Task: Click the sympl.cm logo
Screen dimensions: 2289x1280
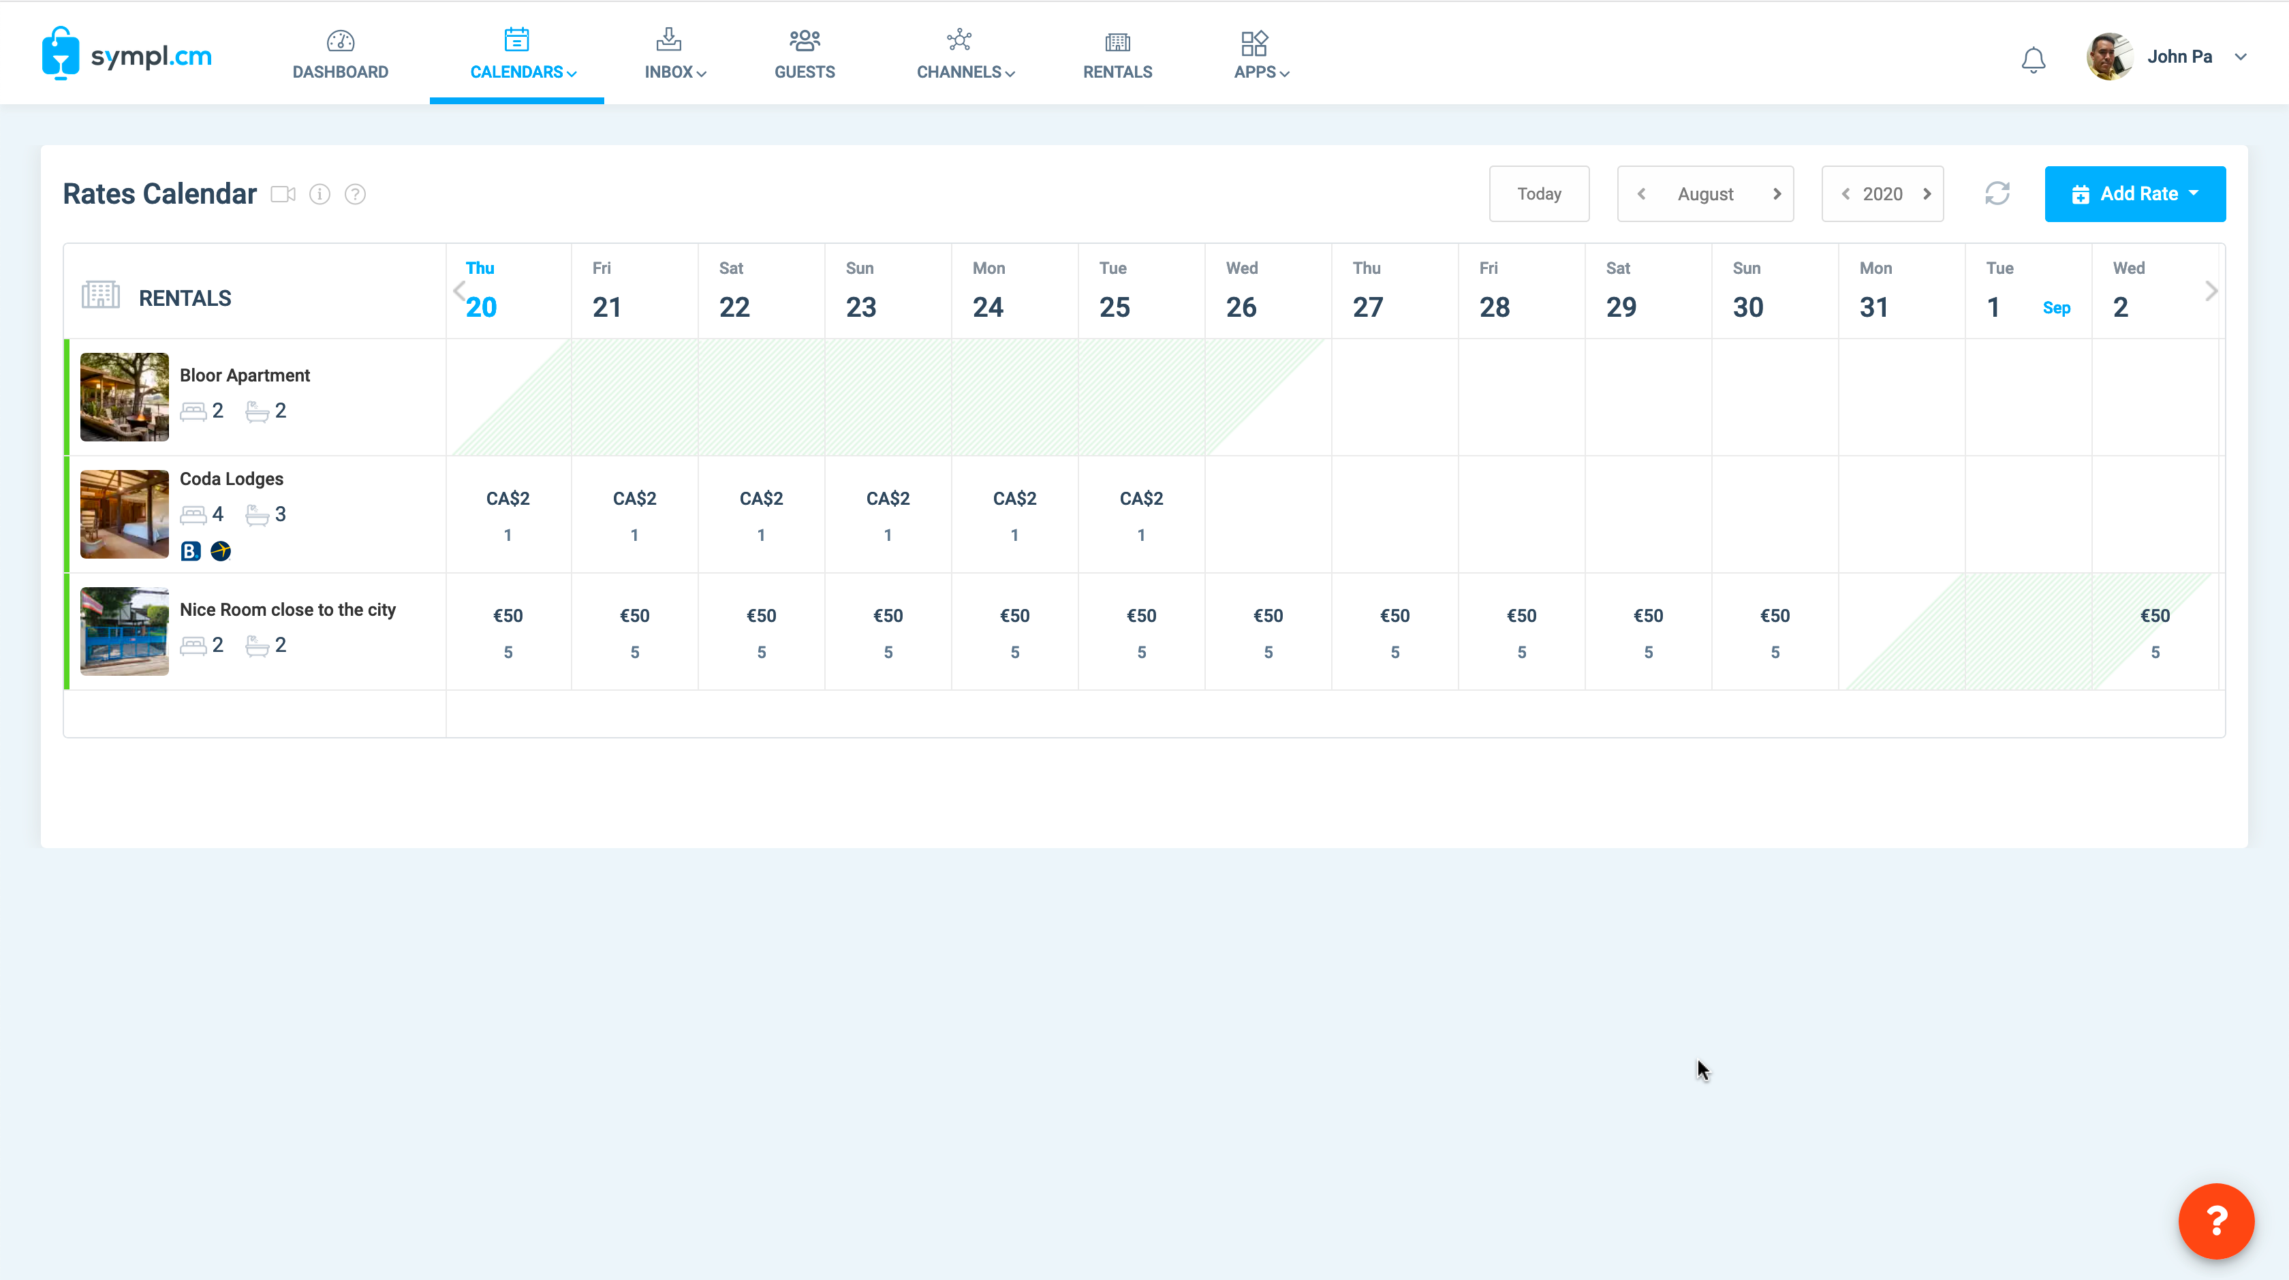Action: click(x=126, y=55)
